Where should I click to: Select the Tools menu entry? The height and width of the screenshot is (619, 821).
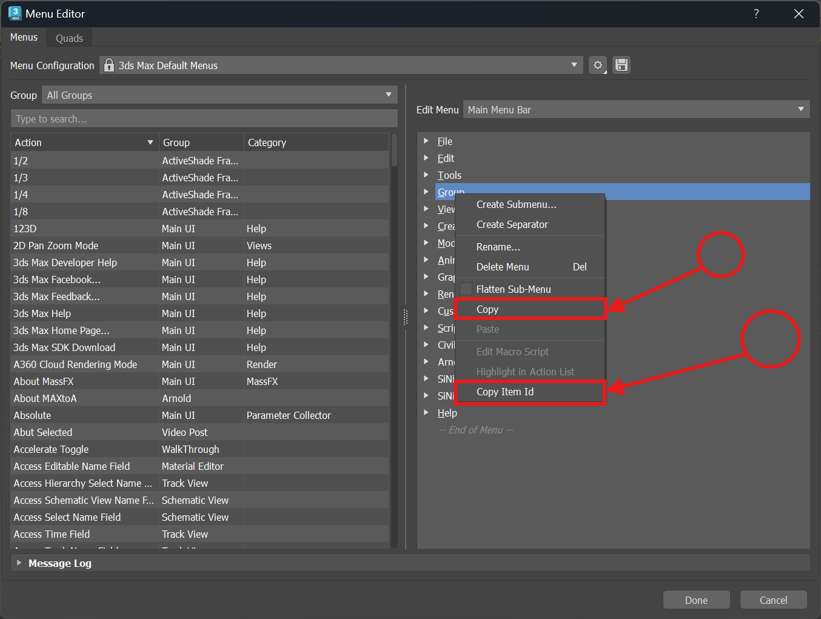(x=449, y=175)
